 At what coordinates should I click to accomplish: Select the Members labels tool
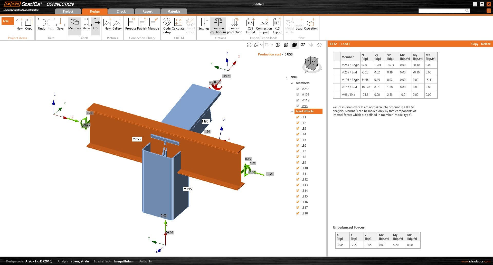click(x=75, y=24)
